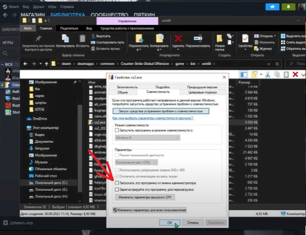Select cs2.exe in the file list
Viewport: 306px width, 235px height.
(x=97, y=122)
